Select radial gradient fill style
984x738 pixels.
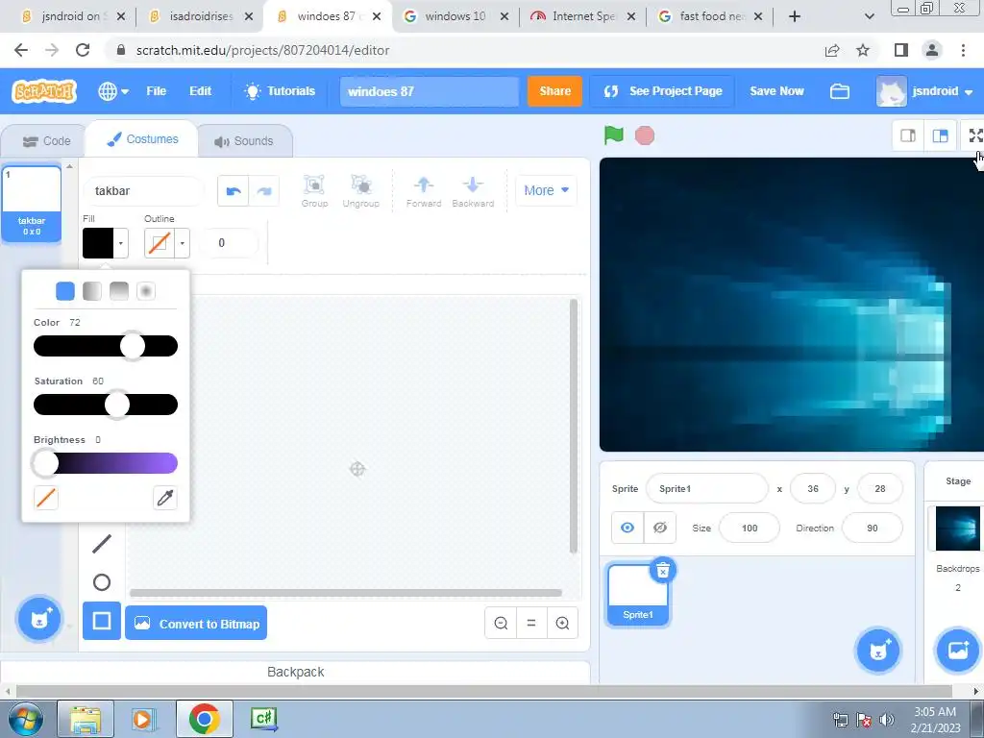click(x=146, y=290)
